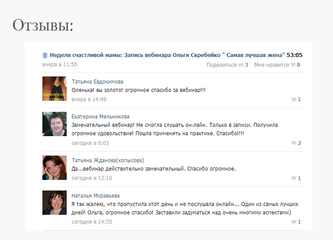Image resolution: width=333 pixels, height=240 pixels.
Task: Click post timestamp вчера в 11:55
Action: pyautogui.click(x=60, y=65)
